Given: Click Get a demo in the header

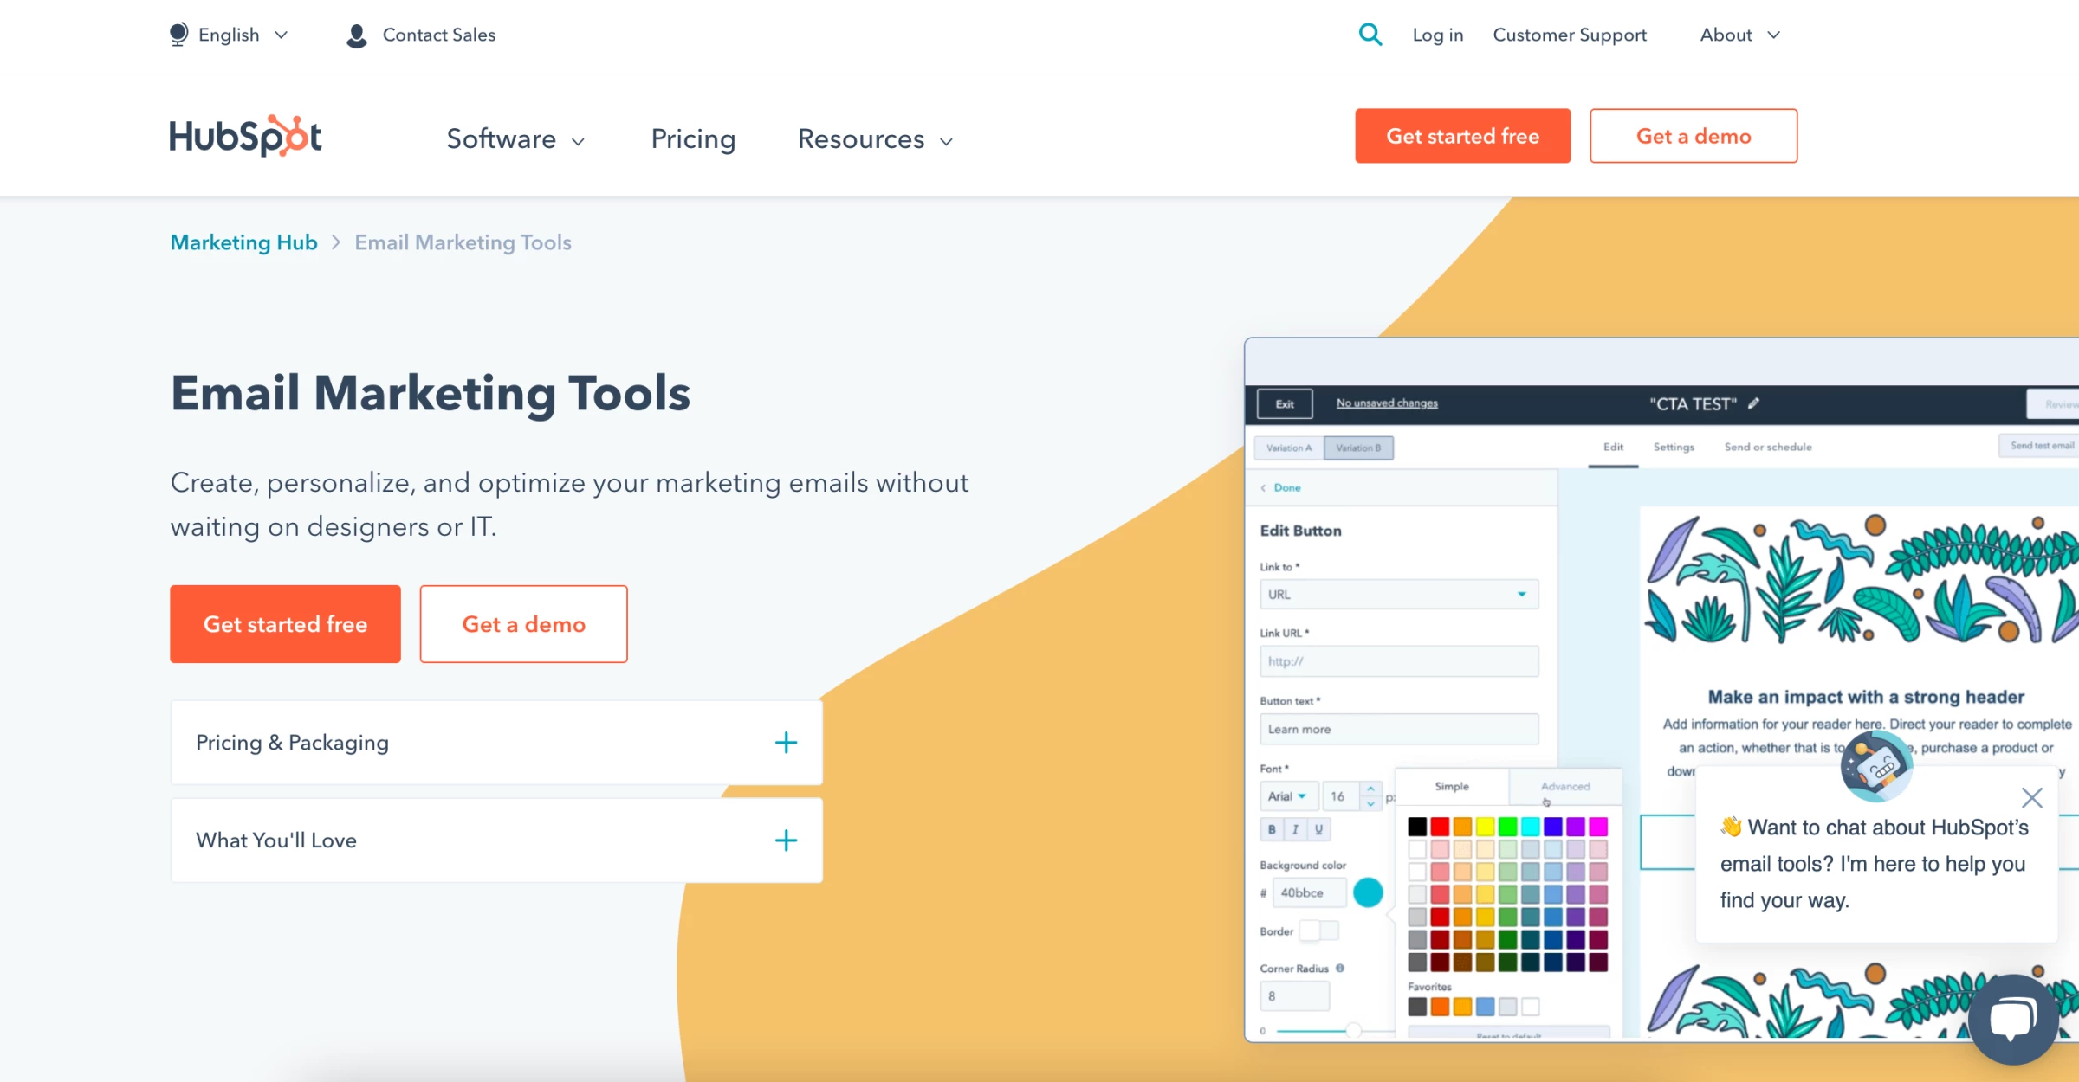Looking at the screenshot, I should 1694,136.
